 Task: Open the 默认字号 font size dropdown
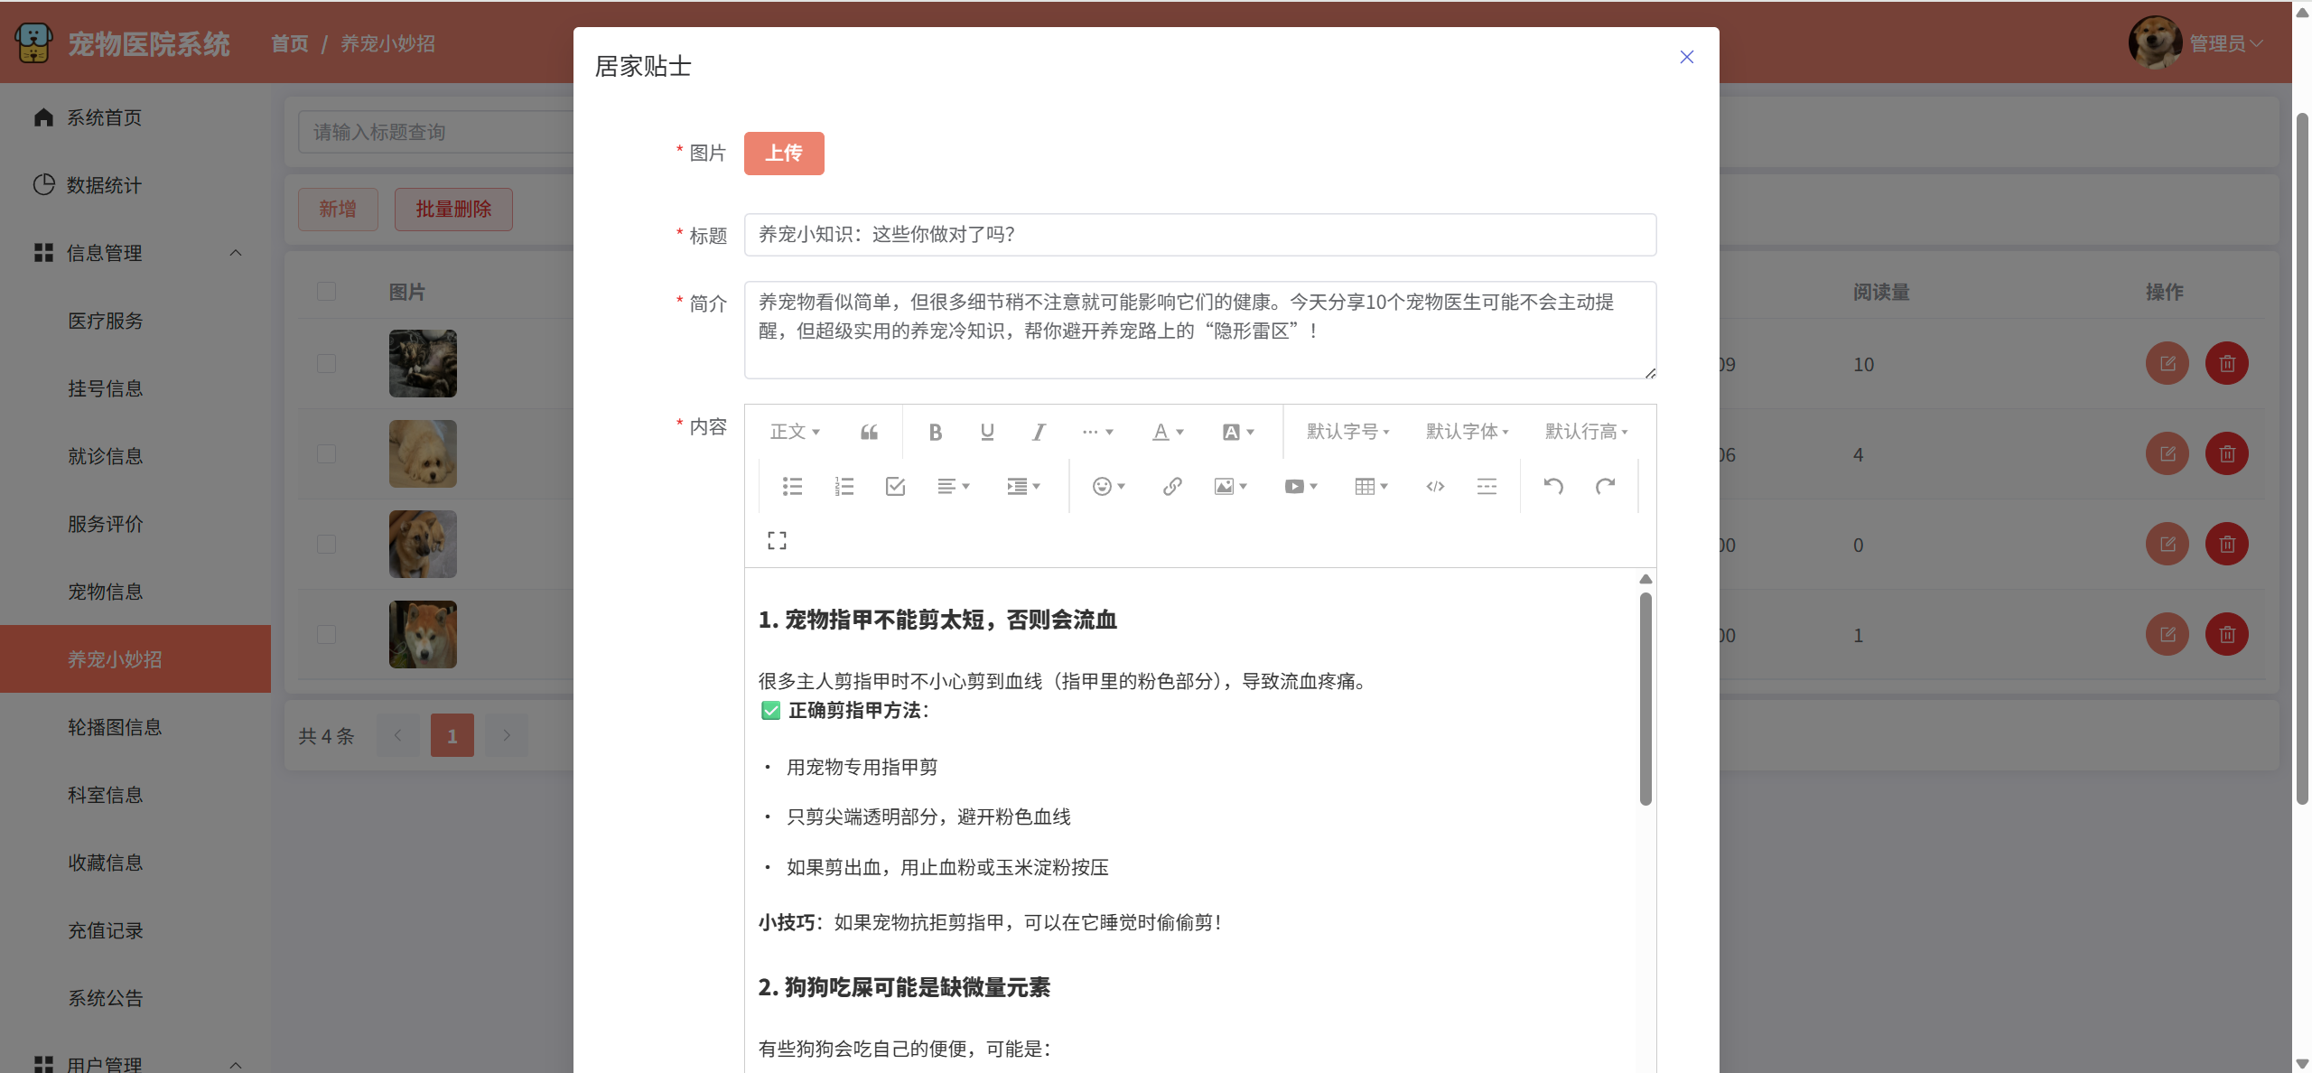(1347, 432)
